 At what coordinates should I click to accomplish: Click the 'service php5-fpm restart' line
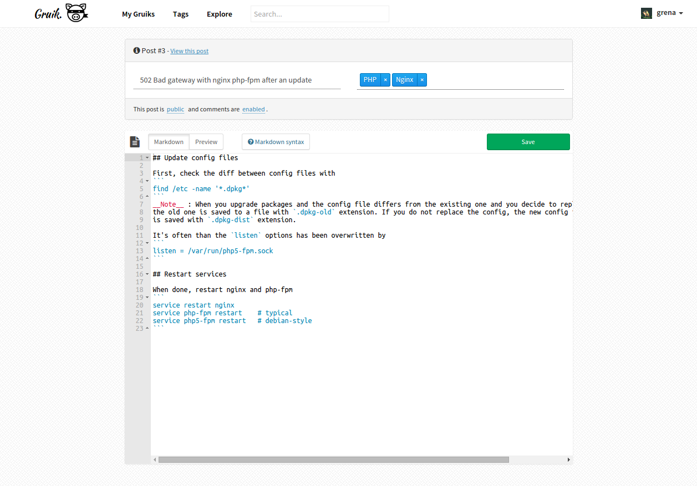coord(232,320)
